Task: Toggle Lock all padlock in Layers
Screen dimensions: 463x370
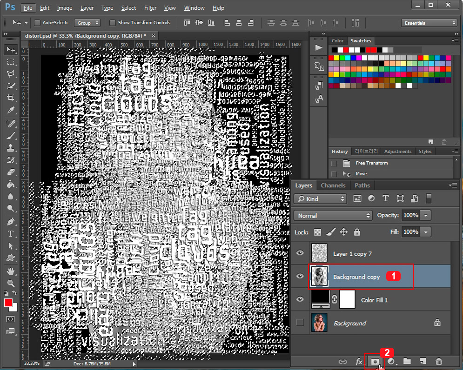Action: (357, 232)
